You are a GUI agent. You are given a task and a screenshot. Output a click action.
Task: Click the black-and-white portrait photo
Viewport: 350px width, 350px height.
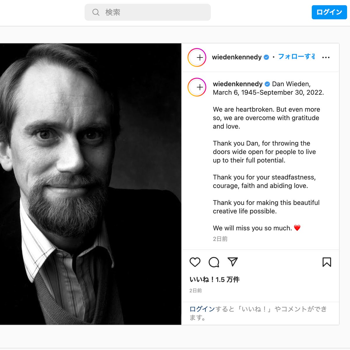(90, 184)
